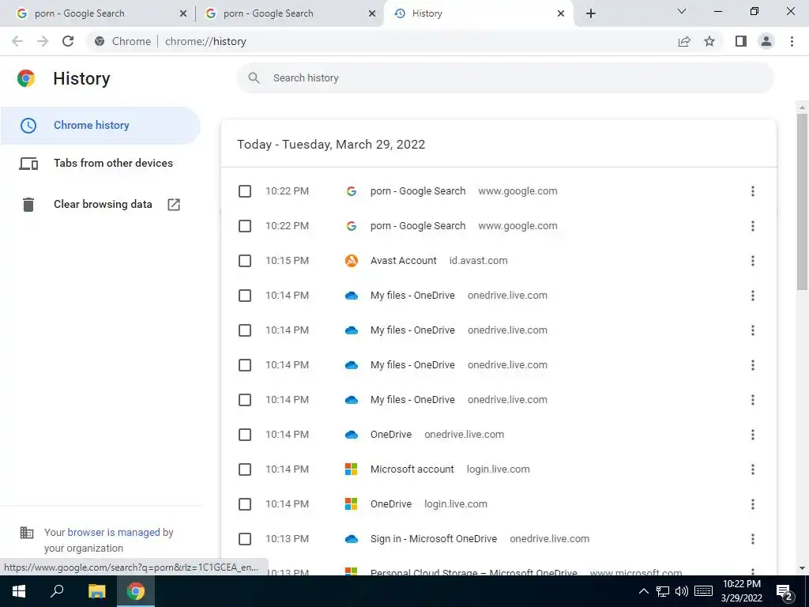
Task: Click the vertical scrollbar thumb
Action: click(802, 202)
